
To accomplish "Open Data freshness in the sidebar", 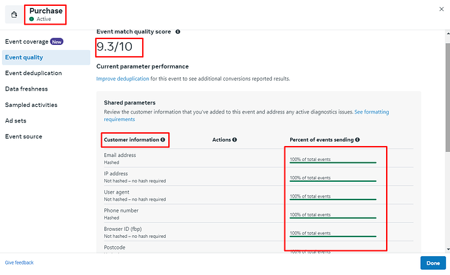I will tap(26, 89).
